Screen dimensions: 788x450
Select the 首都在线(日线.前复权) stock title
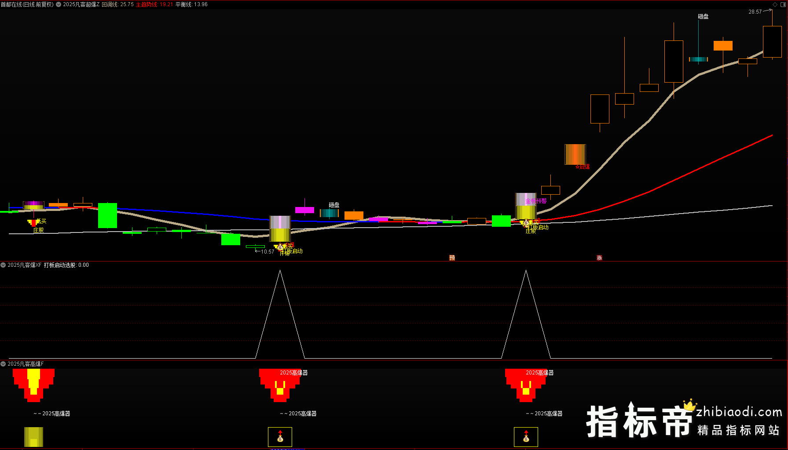click(x=27, y=4)
